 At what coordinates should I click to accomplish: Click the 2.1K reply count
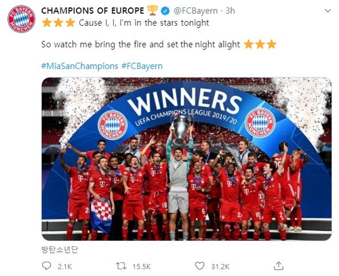[64, 267]
